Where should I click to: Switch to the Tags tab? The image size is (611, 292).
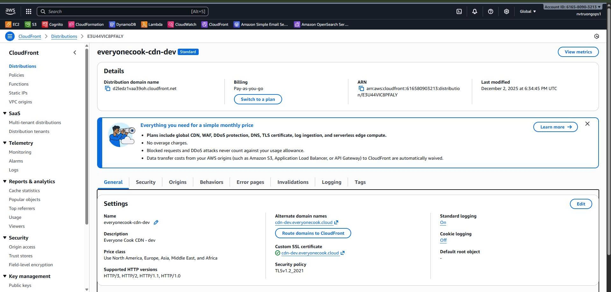click(360, 182)
